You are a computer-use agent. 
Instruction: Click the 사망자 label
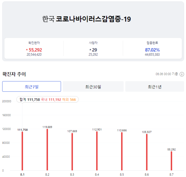[x=93, y=43]
